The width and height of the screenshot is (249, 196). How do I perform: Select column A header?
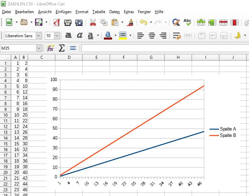(x=15, y=57)
